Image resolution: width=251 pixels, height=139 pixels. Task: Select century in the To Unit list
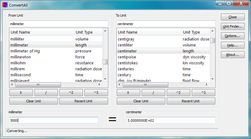(x=163, y=75)
